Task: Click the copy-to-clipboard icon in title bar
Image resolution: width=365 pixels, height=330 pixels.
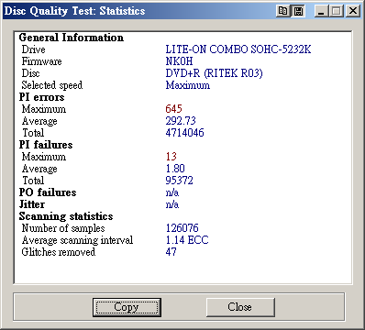Action: [283, 11]
